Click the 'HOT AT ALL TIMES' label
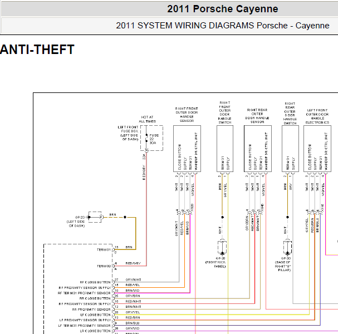Viewport: 338px width, 334px height. click(x=147, y=119)
